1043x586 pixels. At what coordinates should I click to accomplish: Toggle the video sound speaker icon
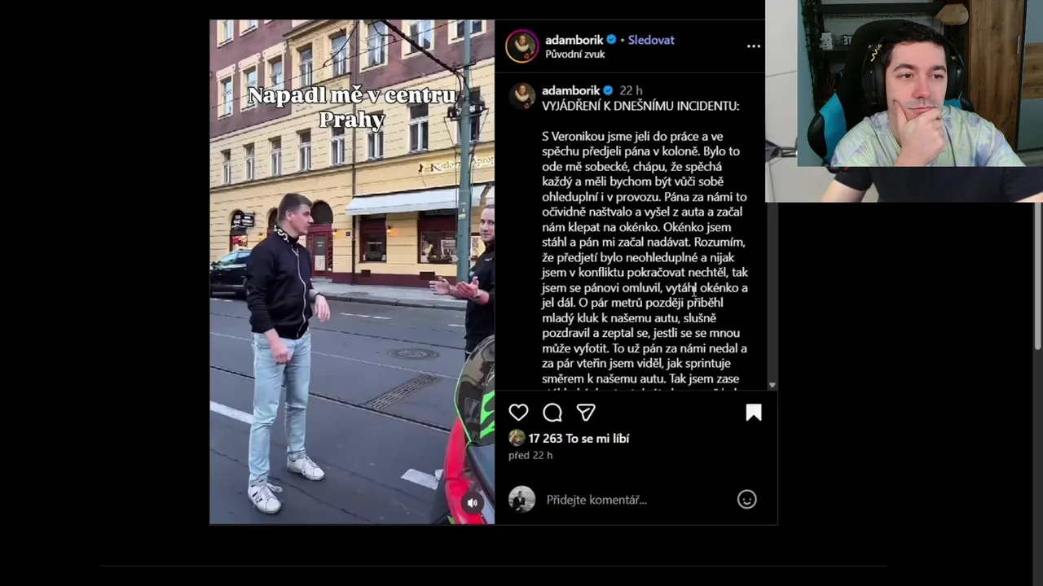472,503
